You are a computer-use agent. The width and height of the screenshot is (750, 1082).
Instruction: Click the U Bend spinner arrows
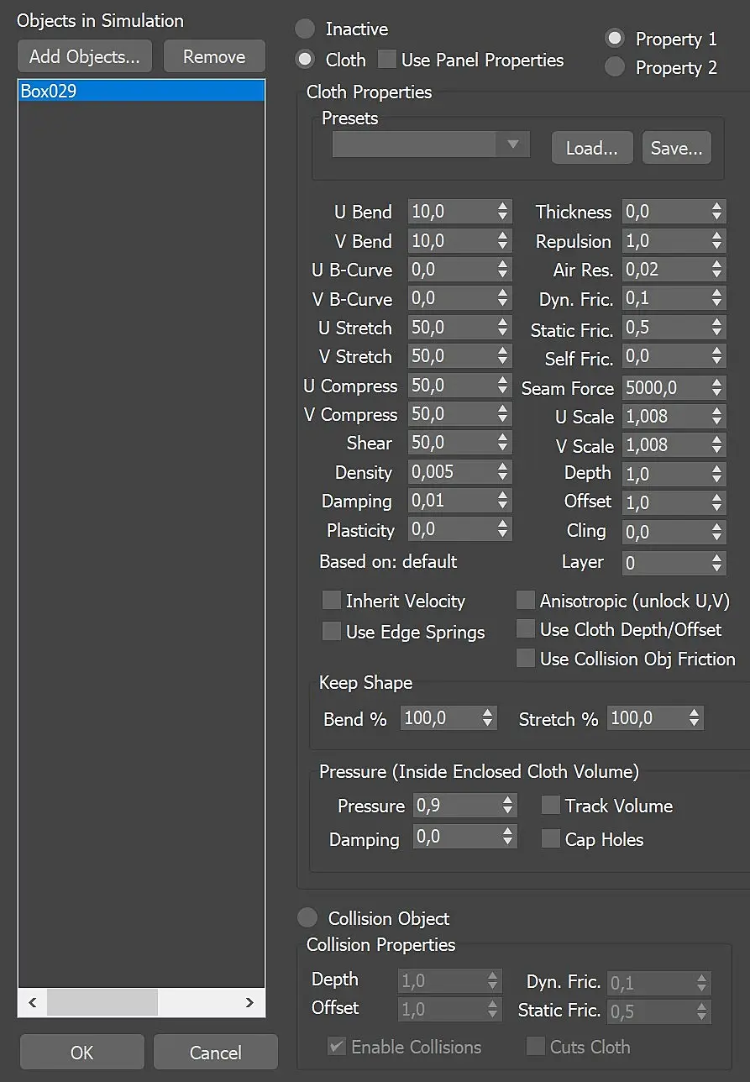click(503, 213)
